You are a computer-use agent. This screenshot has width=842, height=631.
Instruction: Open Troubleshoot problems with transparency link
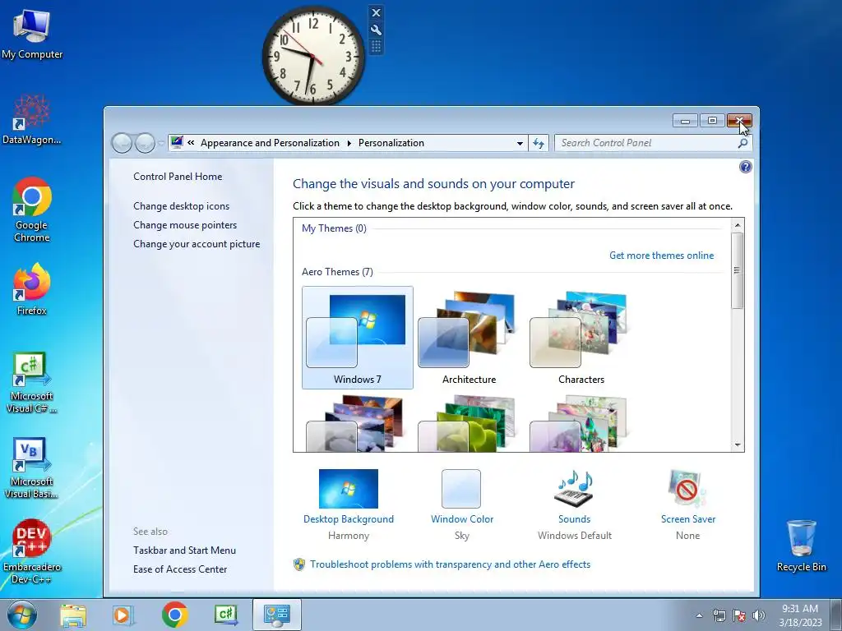click(450, 564)
